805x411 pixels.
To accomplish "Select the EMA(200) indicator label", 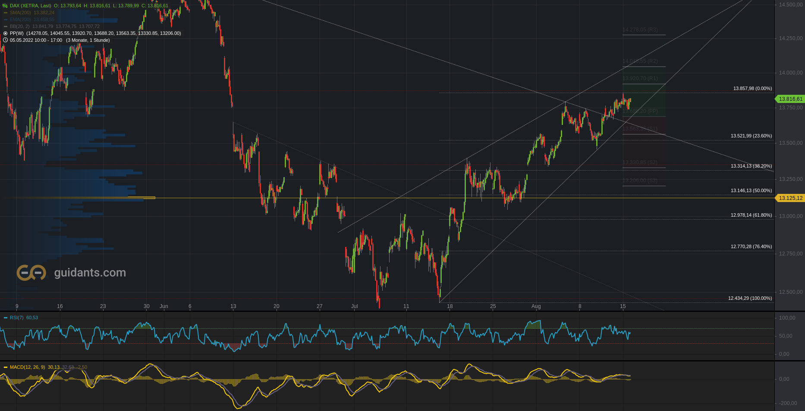I will click(x=20, y=20).
